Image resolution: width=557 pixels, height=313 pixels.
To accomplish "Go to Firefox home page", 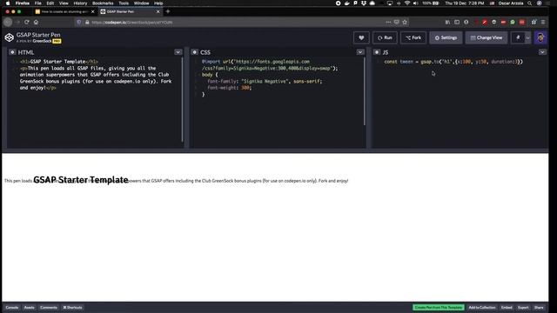I will (x=36, y=22).
